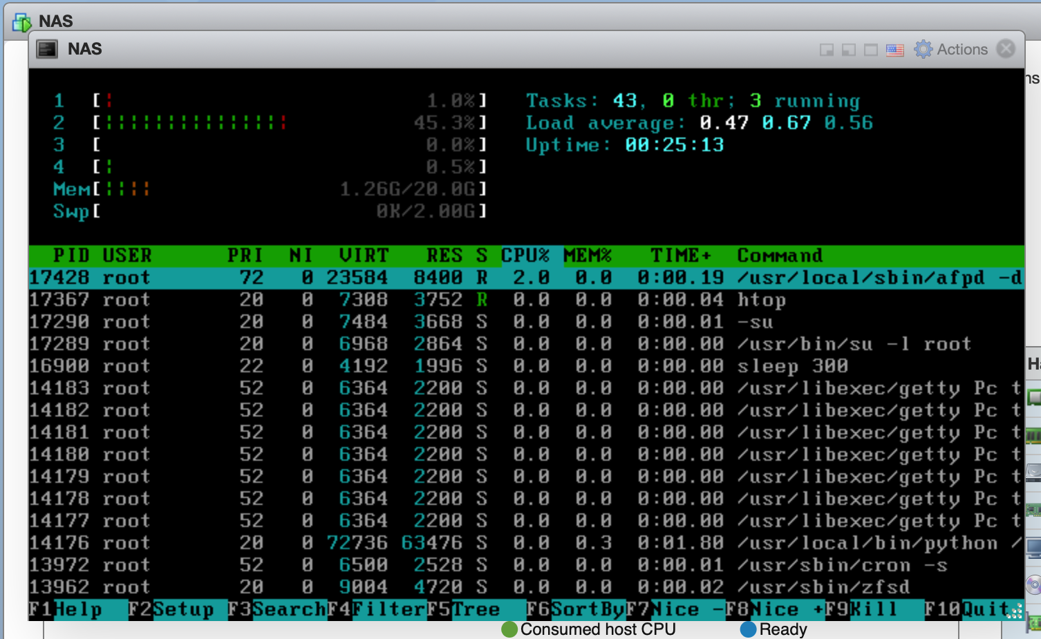
Task: Click the hard disk hardware icon
Action: (1033, 473)
